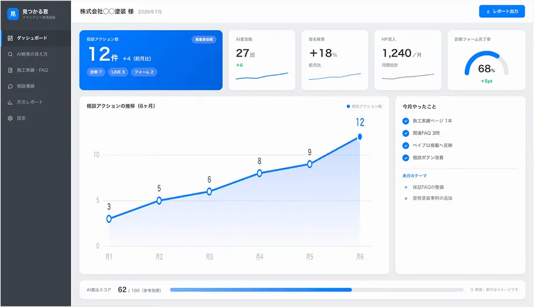Click the 相談アクションの推移（6ヶ月） heading
The image size is (534, 307).
click(x=122, y=106)
